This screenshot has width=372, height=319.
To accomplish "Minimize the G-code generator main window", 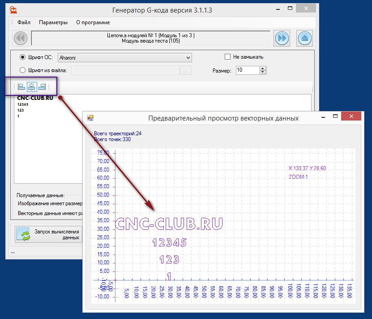I will click(x=278, y=9).
